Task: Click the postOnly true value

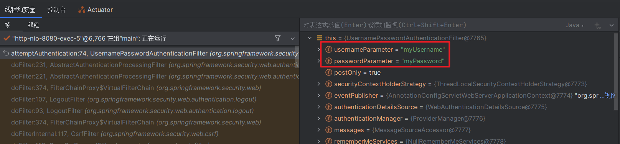Action: (375, 72)
